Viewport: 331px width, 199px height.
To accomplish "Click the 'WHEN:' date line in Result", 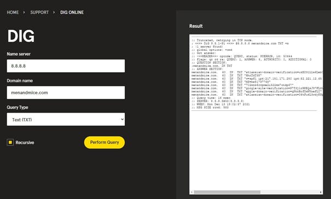I will coord(220,104).
